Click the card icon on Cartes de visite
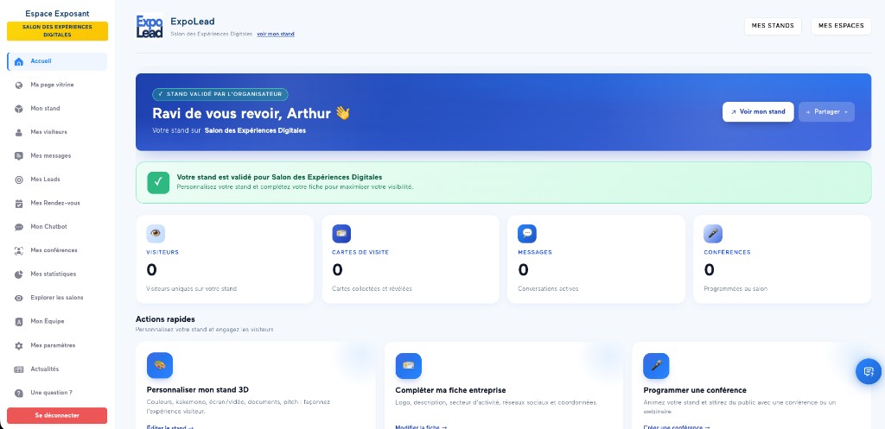 (341, 233)
